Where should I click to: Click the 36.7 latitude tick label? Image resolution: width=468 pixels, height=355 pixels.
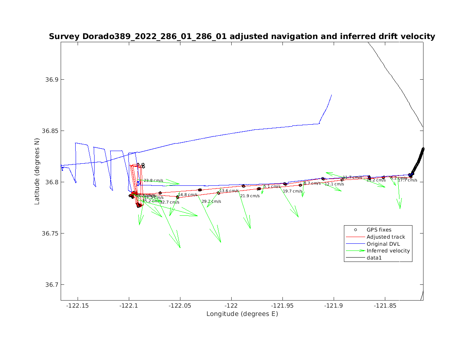coord(51,285)
